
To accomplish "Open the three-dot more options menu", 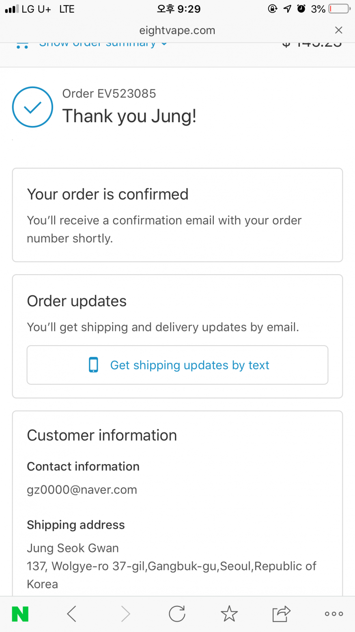I will (x=334, y=614).
